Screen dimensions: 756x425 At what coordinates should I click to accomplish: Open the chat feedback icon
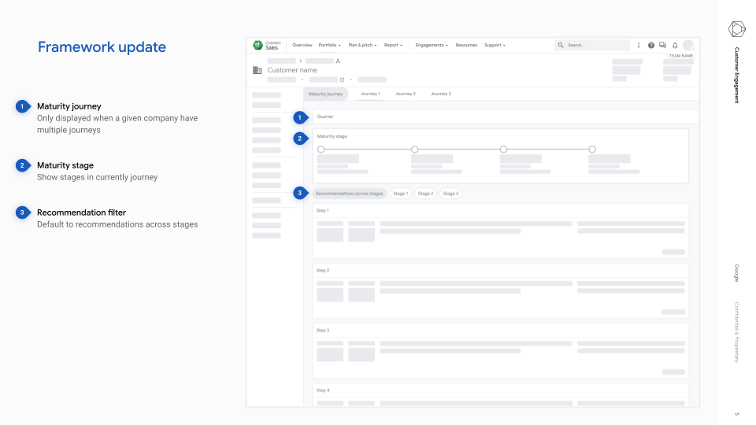(x=662, y=46)
